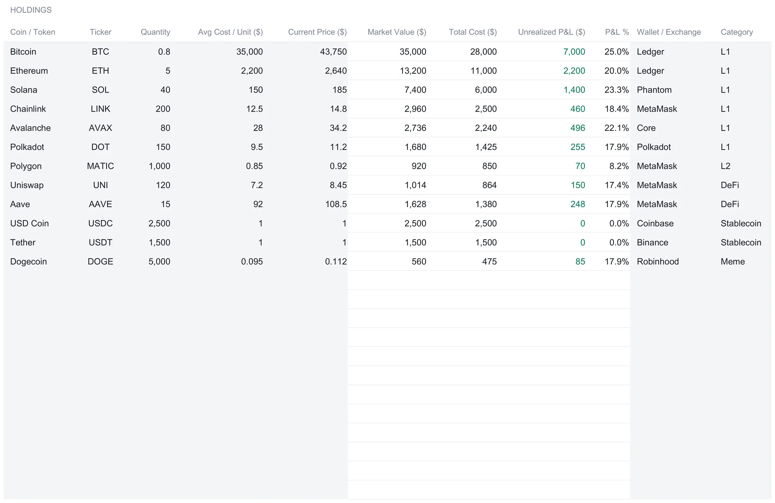This screenshot has width=775, height=503.
Task: Select the Tether name cell
Action: click(x=23, y=242)
